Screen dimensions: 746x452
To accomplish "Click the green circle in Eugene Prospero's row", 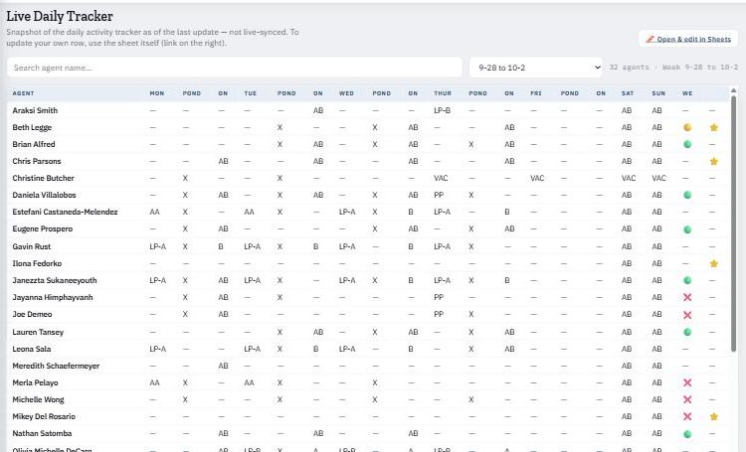I will [x=687, y=229].
